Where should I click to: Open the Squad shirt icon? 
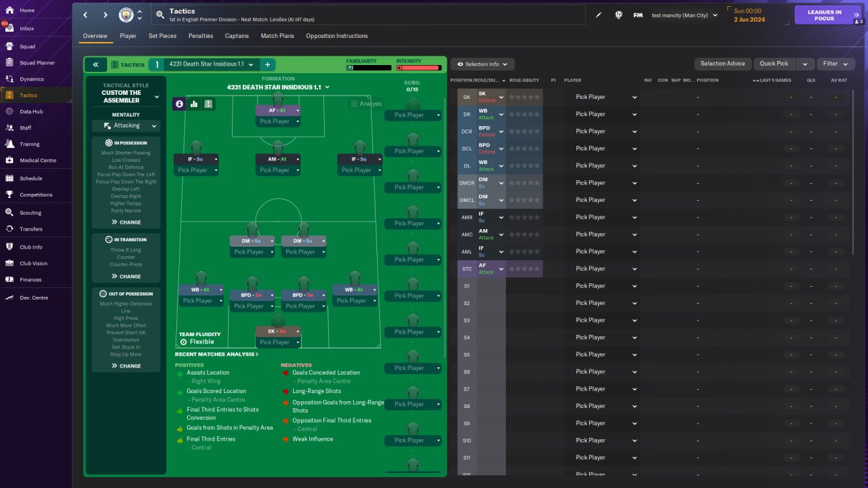point(9,46)
